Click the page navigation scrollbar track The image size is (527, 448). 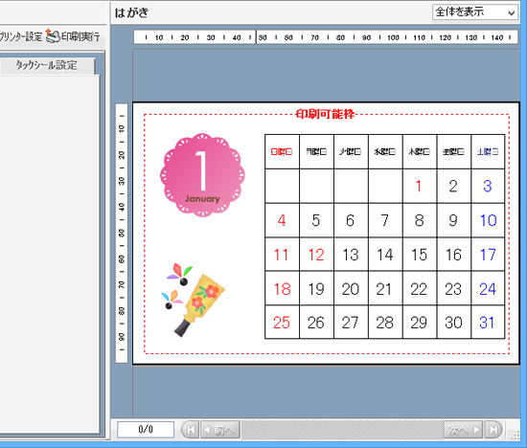(342, 430)
